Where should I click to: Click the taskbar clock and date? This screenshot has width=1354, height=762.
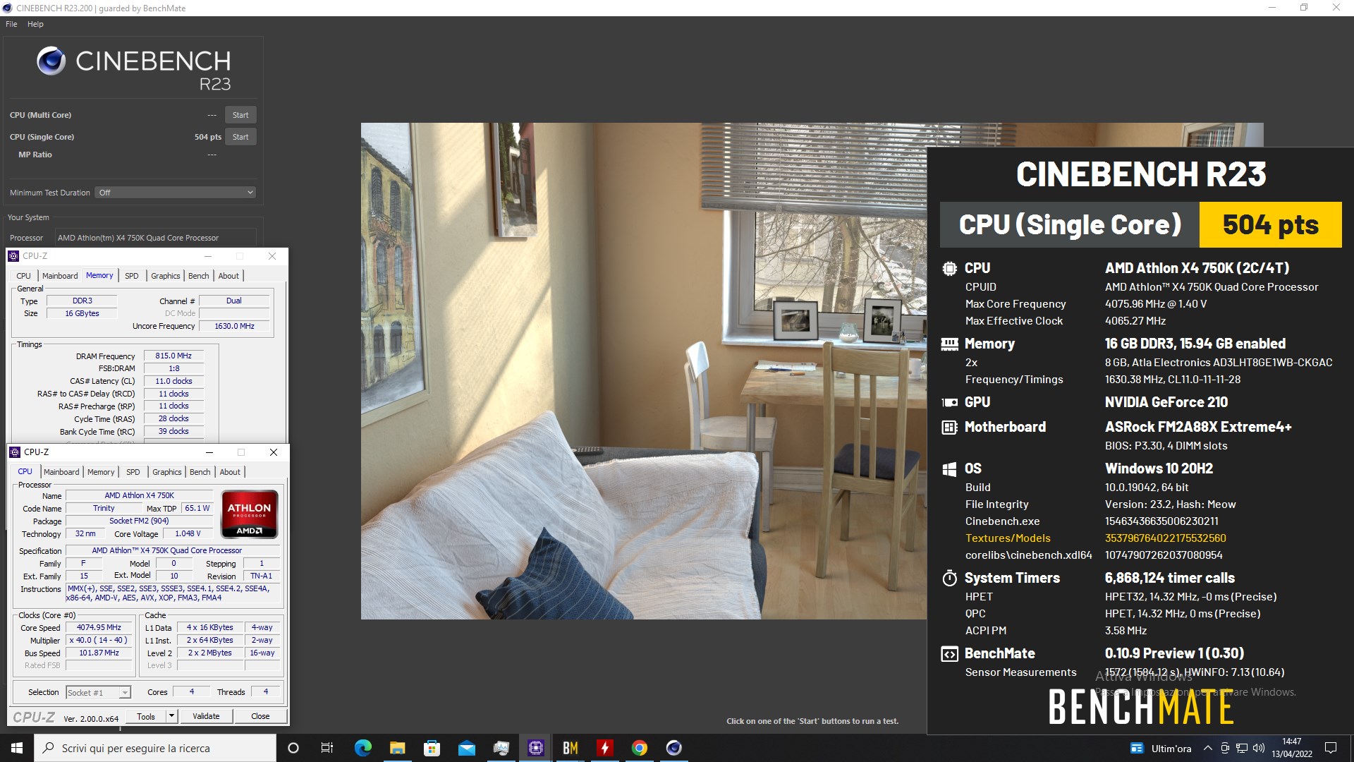click(1292, 748)
